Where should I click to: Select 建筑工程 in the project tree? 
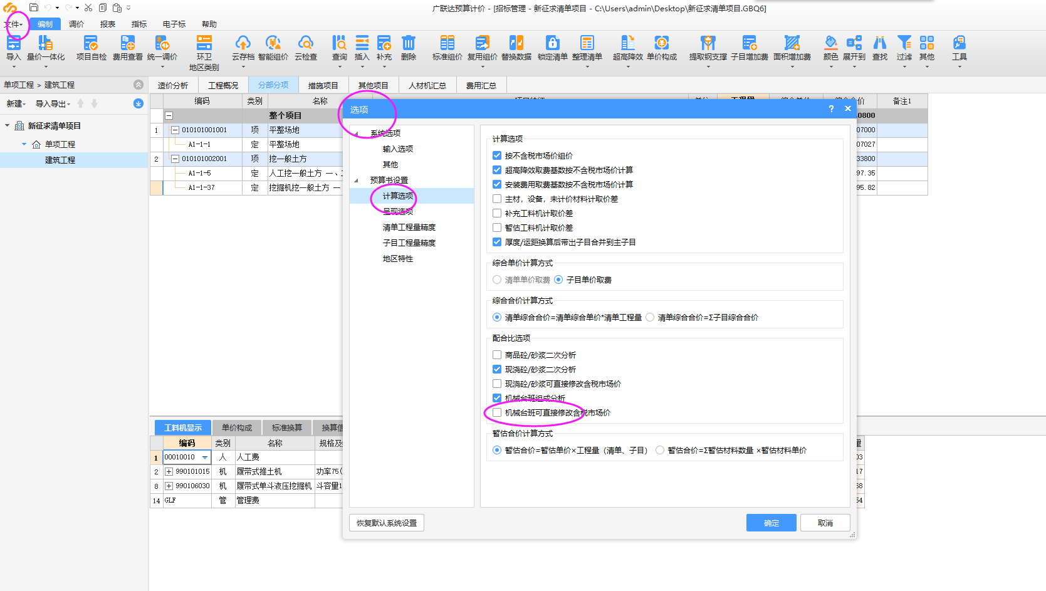point(60,160)
